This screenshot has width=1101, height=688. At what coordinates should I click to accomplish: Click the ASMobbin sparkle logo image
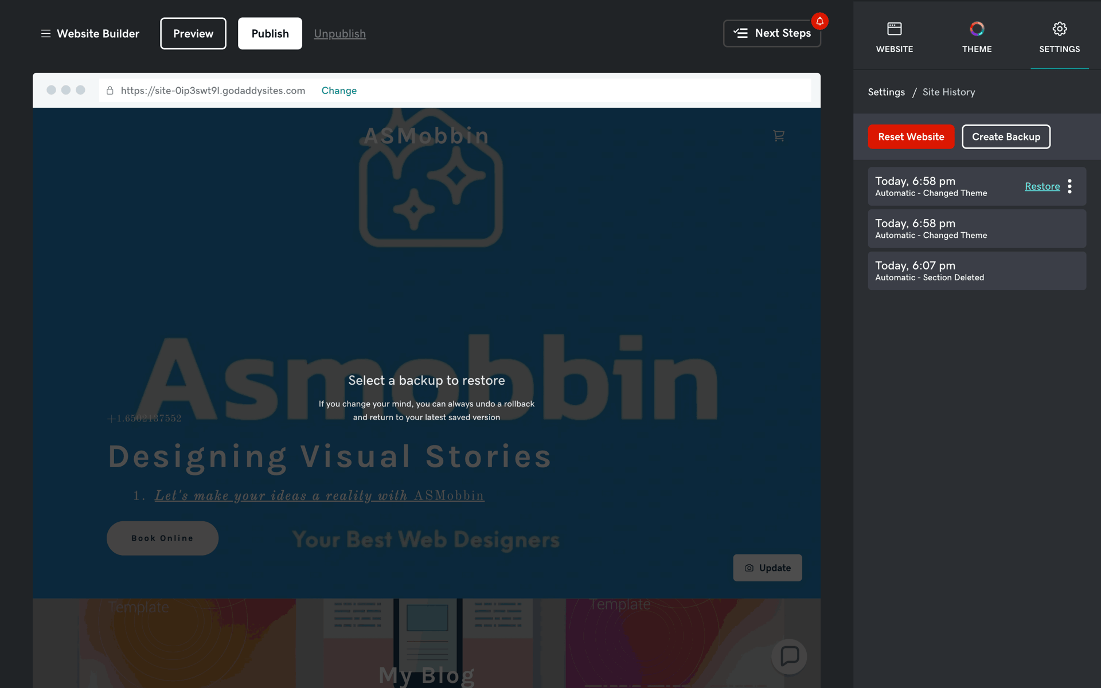[x=431, y=178]
